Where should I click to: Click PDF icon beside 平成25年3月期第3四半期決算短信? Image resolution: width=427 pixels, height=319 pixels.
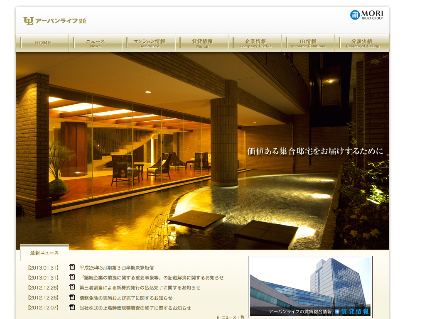coord(72,267)
